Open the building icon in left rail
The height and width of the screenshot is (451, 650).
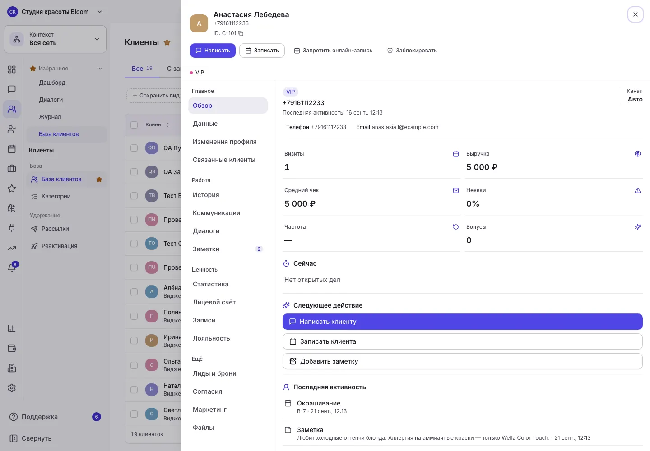tap(12, 368)
